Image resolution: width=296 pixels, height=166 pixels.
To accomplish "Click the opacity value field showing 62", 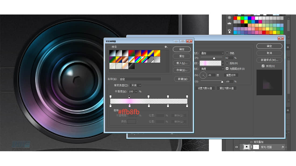I will tap(229, 58).
